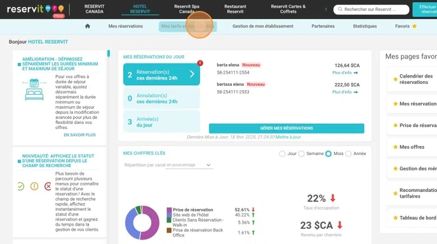
Task: Click star next to Mes offres
Action: 395,147
